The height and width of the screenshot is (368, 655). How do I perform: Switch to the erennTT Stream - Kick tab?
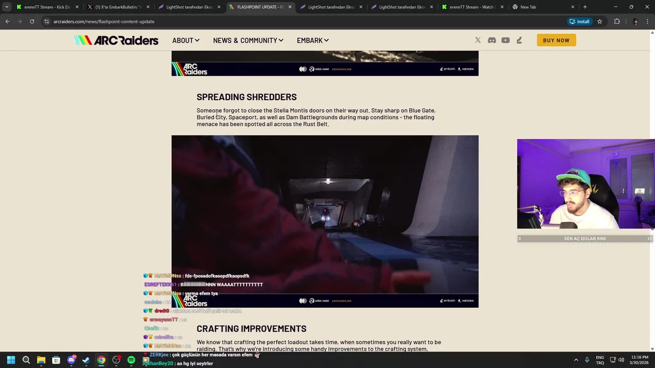click(x=43, y=7)
